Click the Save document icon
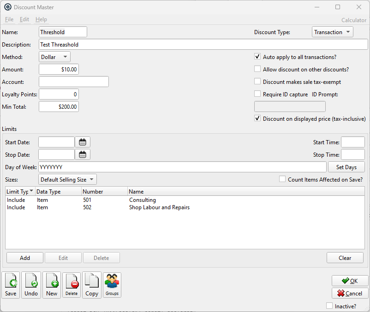Image resolution: width=370 pixels, height=312 pixels. [x=11, y=285]
